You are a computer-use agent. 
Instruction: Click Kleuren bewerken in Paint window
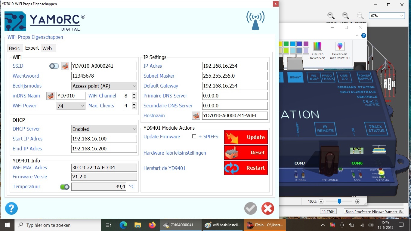tap(317, 51)
